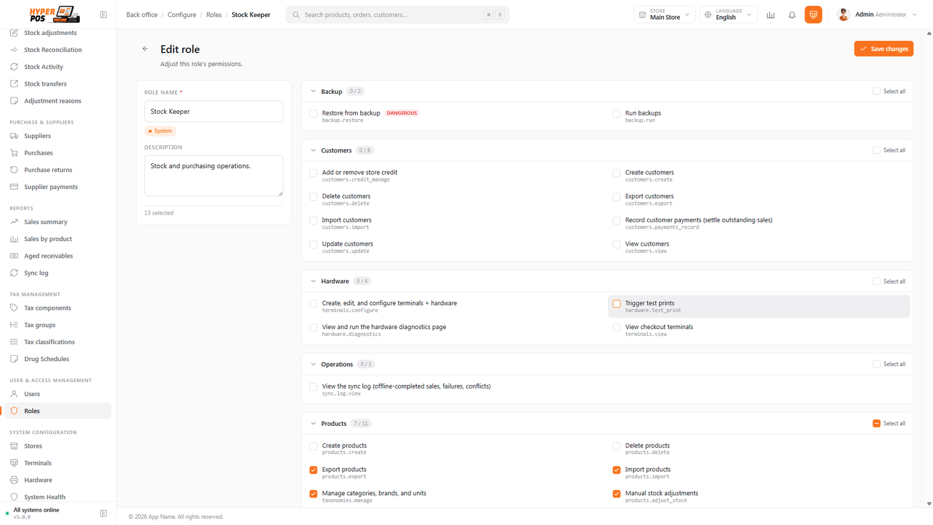Viewport: 933px width, 525px height.
Task: Click the Supplier payments card icon
Action: pos(14,187)
